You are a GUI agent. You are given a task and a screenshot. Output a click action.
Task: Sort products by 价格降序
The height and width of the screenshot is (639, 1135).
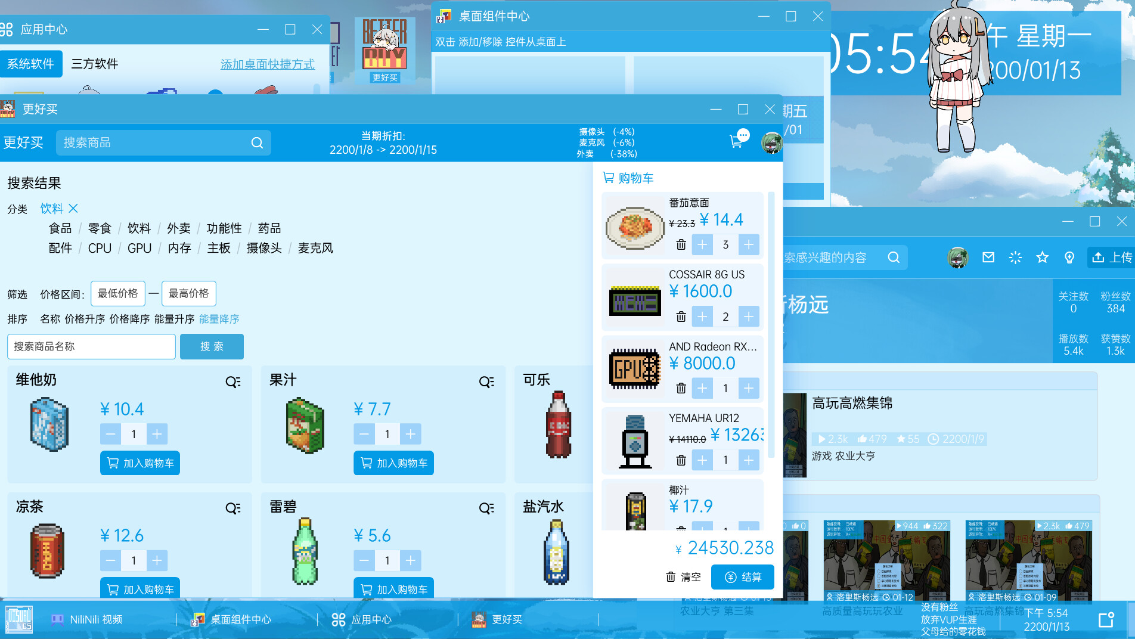pos(131,319)
